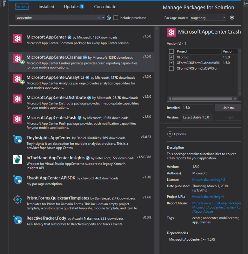Open package source settings gear
248x254 pixels.
tap(232, 18)
